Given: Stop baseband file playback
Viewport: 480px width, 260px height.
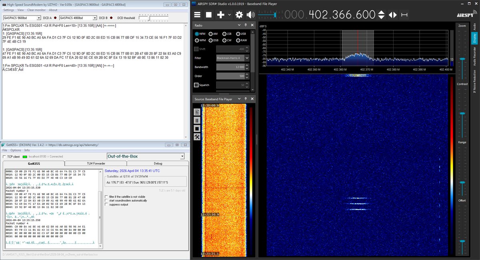Looking at the screenshot, I should (197, 128).
